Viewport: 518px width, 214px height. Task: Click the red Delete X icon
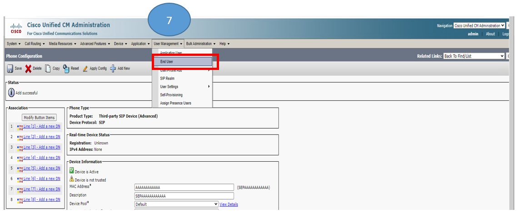pos(29,68)
